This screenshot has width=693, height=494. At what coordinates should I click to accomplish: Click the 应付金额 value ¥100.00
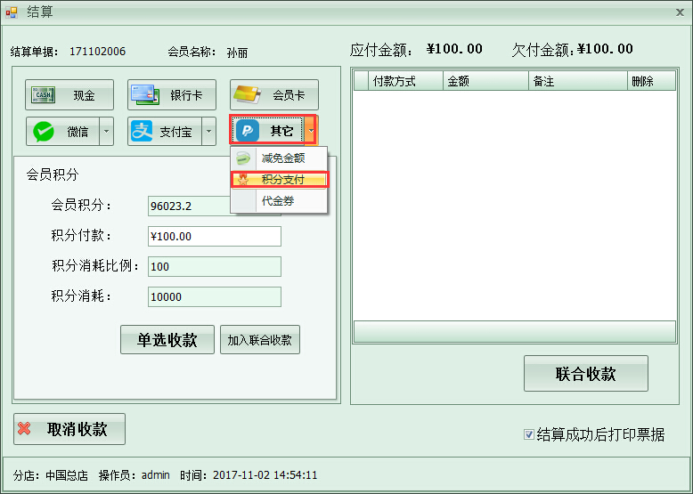pos(454,49)
